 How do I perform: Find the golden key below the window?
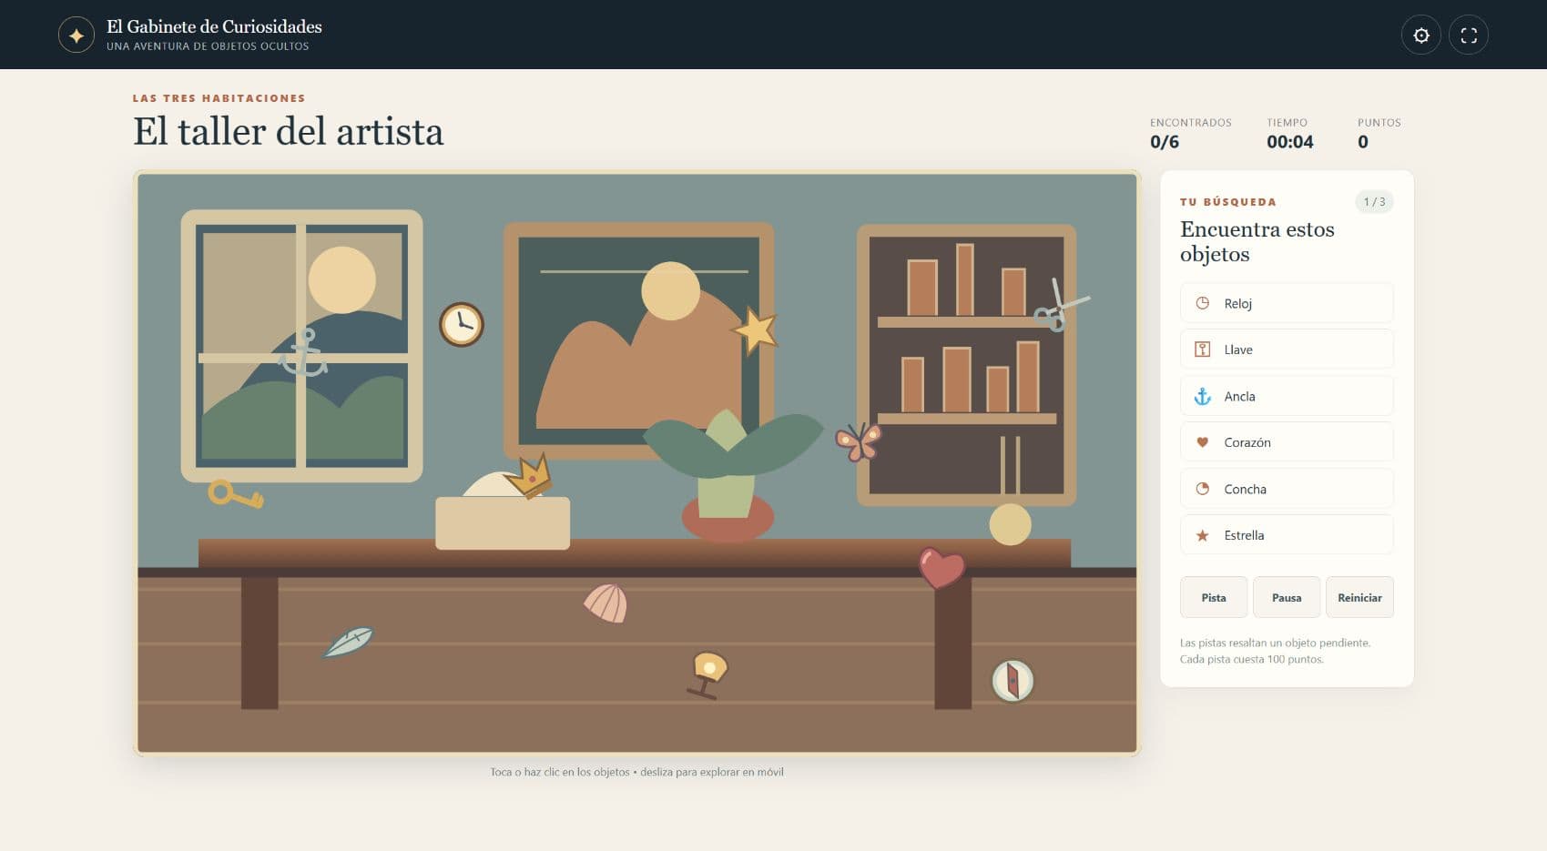pos(236,494)
